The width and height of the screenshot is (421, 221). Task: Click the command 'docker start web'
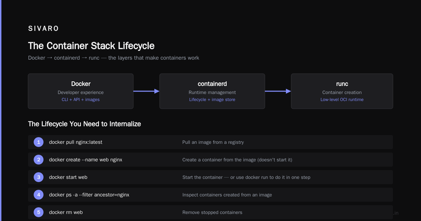(68, 177)
